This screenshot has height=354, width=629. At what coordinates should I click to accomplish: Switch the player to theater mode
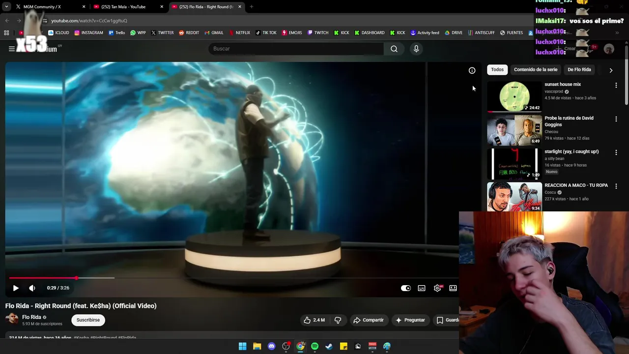(x=453, y=288)
